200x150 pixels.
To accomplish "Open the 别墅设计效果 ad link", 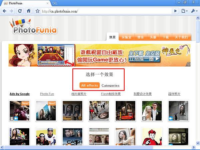I will point(142,94).
